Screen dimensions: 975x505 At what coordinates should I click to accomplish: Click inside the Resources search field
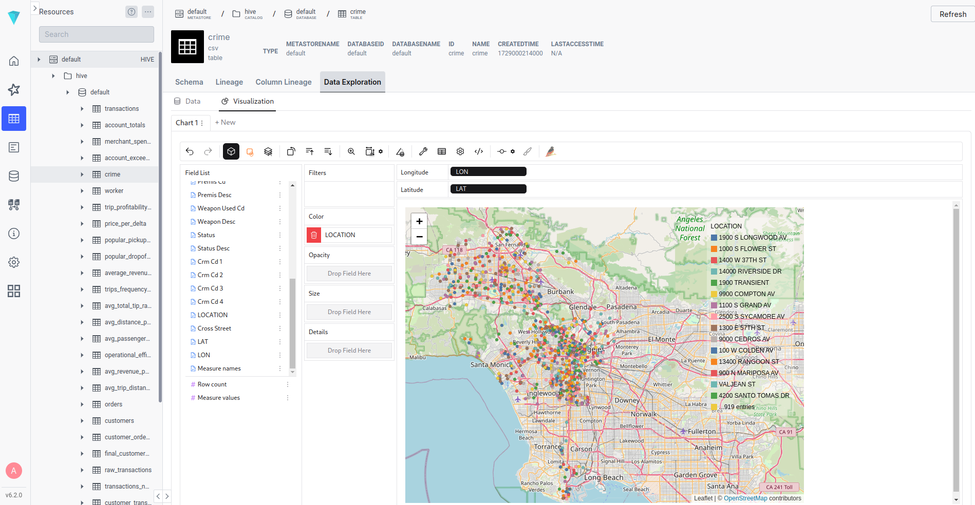pyautogui.click(x=96, y=34)
